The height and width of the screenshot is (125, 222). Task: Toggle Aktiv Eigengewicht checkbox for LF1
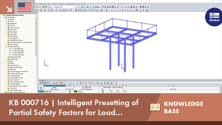click(103, 91)
